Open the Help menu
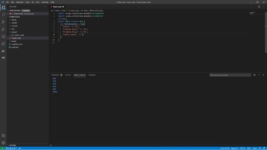The height and width of the screenshot is (150, 267). pyautogui.click(x=52, y=2)
